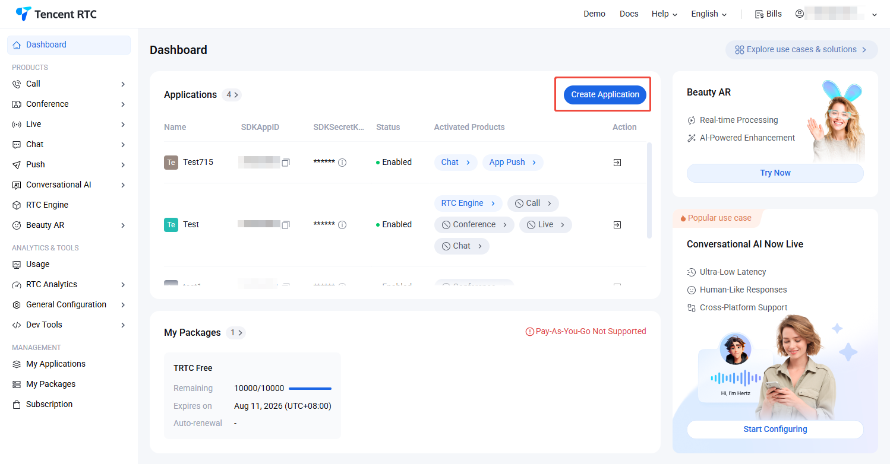Screen dimensions: 890x464
Task: Click the Call phone icon in sidebar
Action: pyautogui.click(x=17, y=84)
